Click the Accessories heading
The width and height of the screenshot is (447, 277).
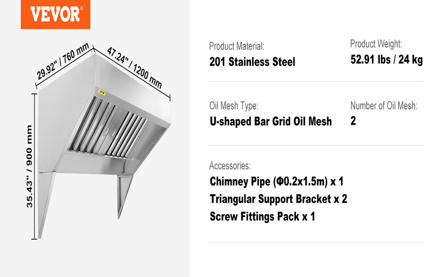[x=230, y=165]
